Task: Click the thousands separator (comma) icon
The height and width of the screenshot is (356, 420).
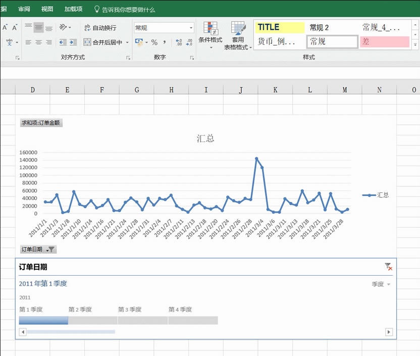Action: click(165, 42)
